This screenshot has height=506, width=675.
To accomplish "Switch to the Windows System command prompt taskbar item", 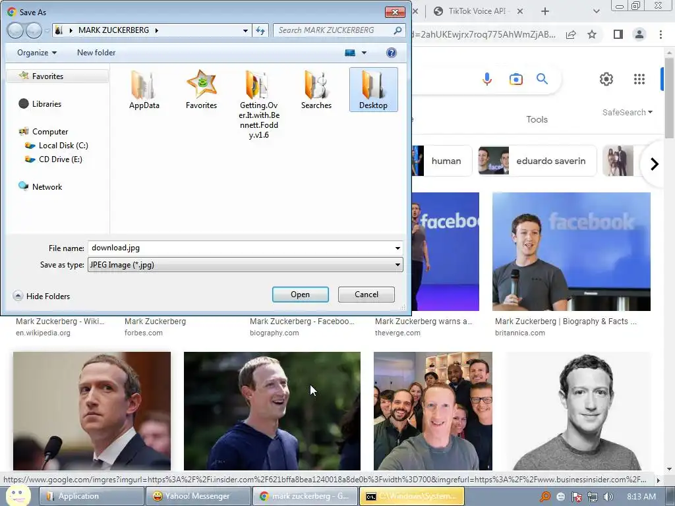I will tap(411, 496).
